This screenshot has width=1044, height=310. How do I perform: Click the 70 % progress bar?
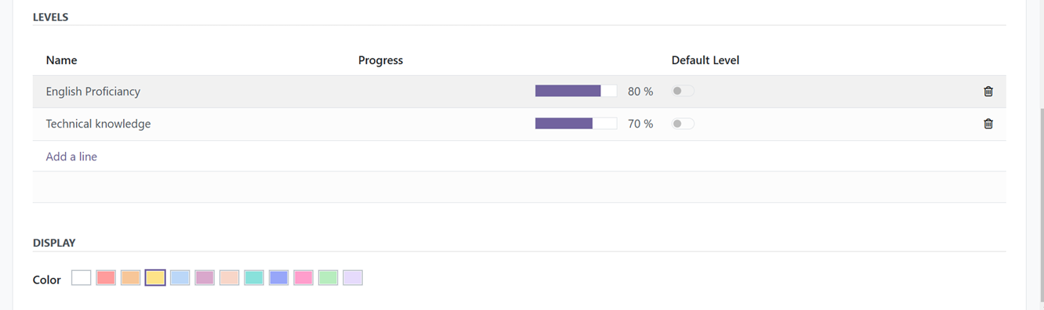pyautogui.click(x=576, y=123)
